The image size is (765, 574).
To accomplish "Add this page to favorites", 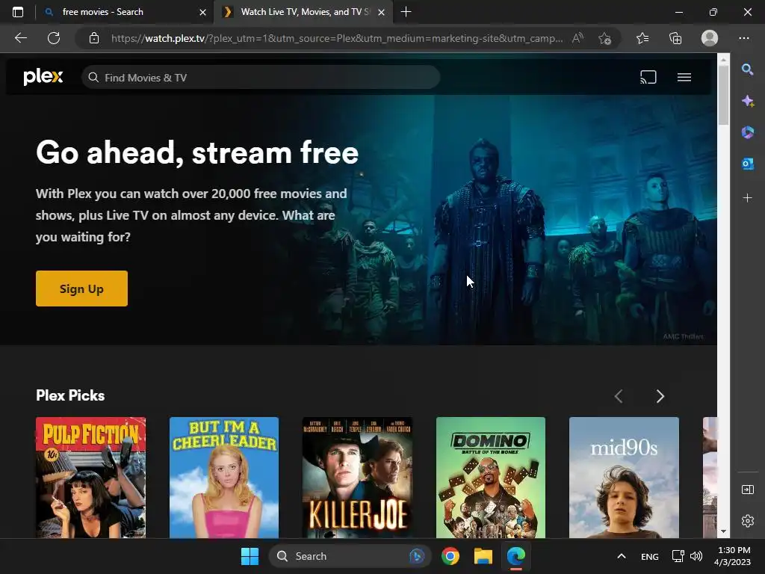I will click(x=604, y=38).
